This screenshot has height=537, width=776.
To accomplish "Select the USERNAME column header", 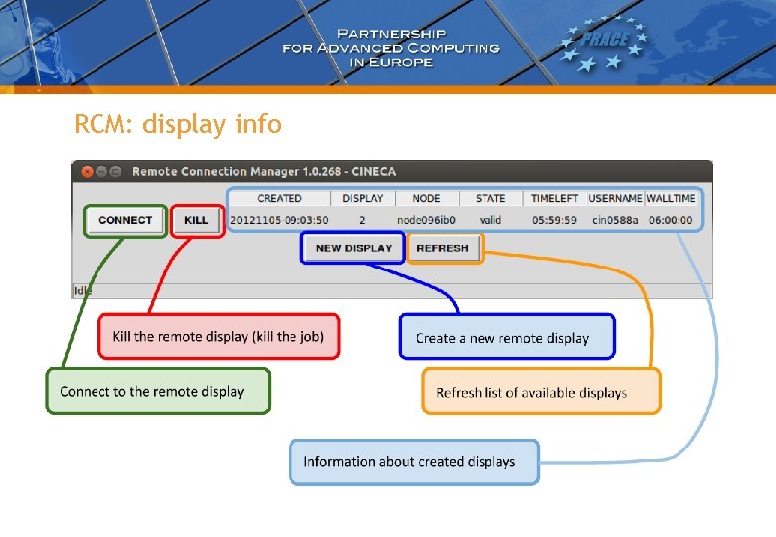I will coord(615,198).
